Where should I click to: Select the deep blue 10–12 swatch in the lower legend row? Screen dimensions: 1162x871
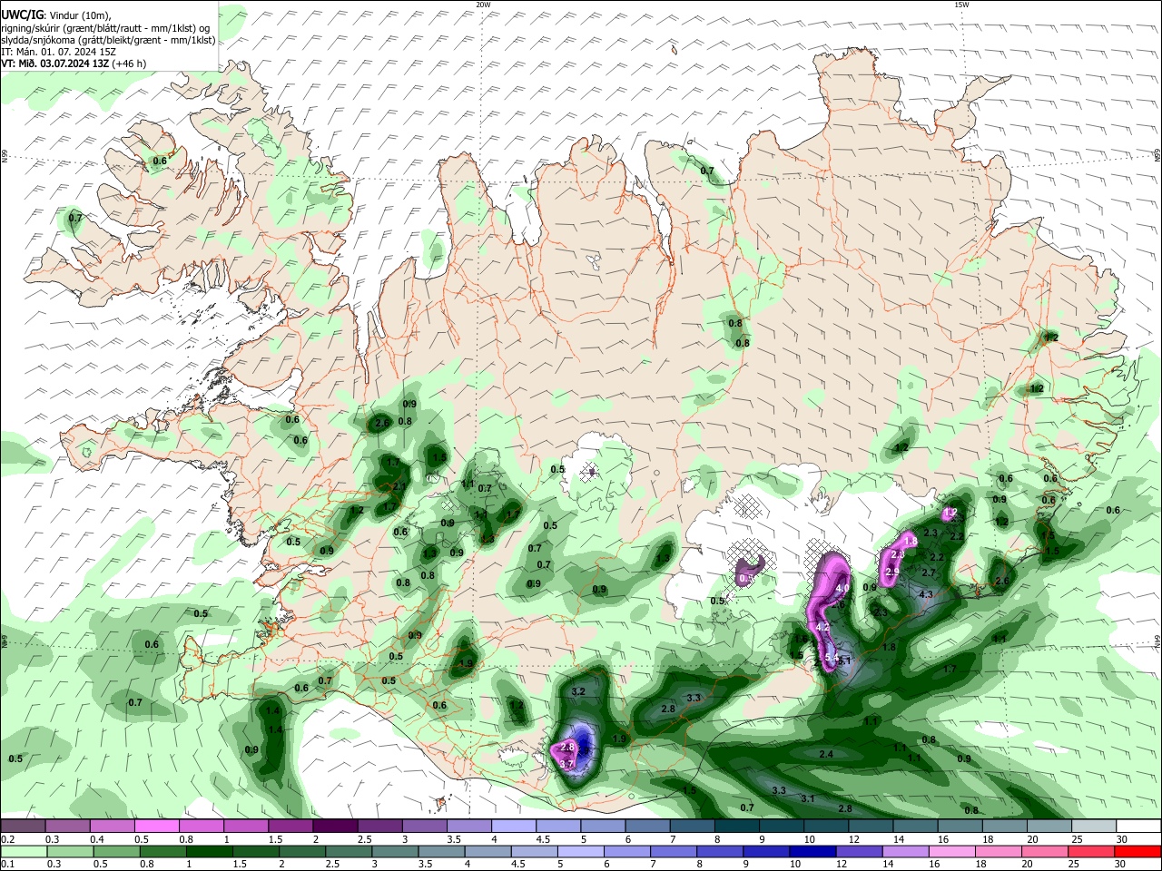point(814,851)
